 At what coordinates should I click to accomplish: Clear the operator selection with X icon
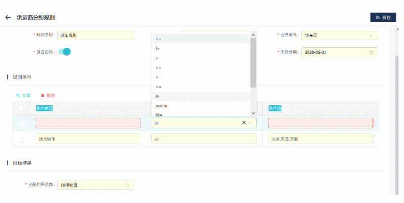point(244,123)
